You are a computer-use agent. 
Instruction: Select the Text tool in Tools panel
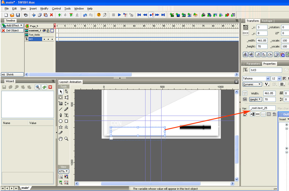[66, 115]
